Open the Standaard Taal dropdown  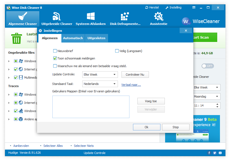point(100,84)
